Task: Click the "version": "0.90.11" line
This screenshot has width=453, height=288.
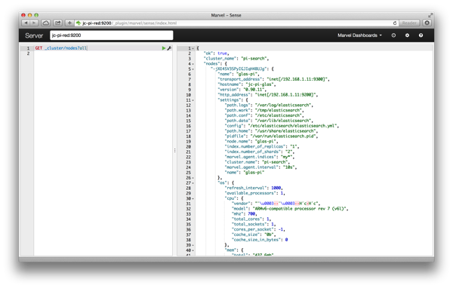Action: point(242,90)
